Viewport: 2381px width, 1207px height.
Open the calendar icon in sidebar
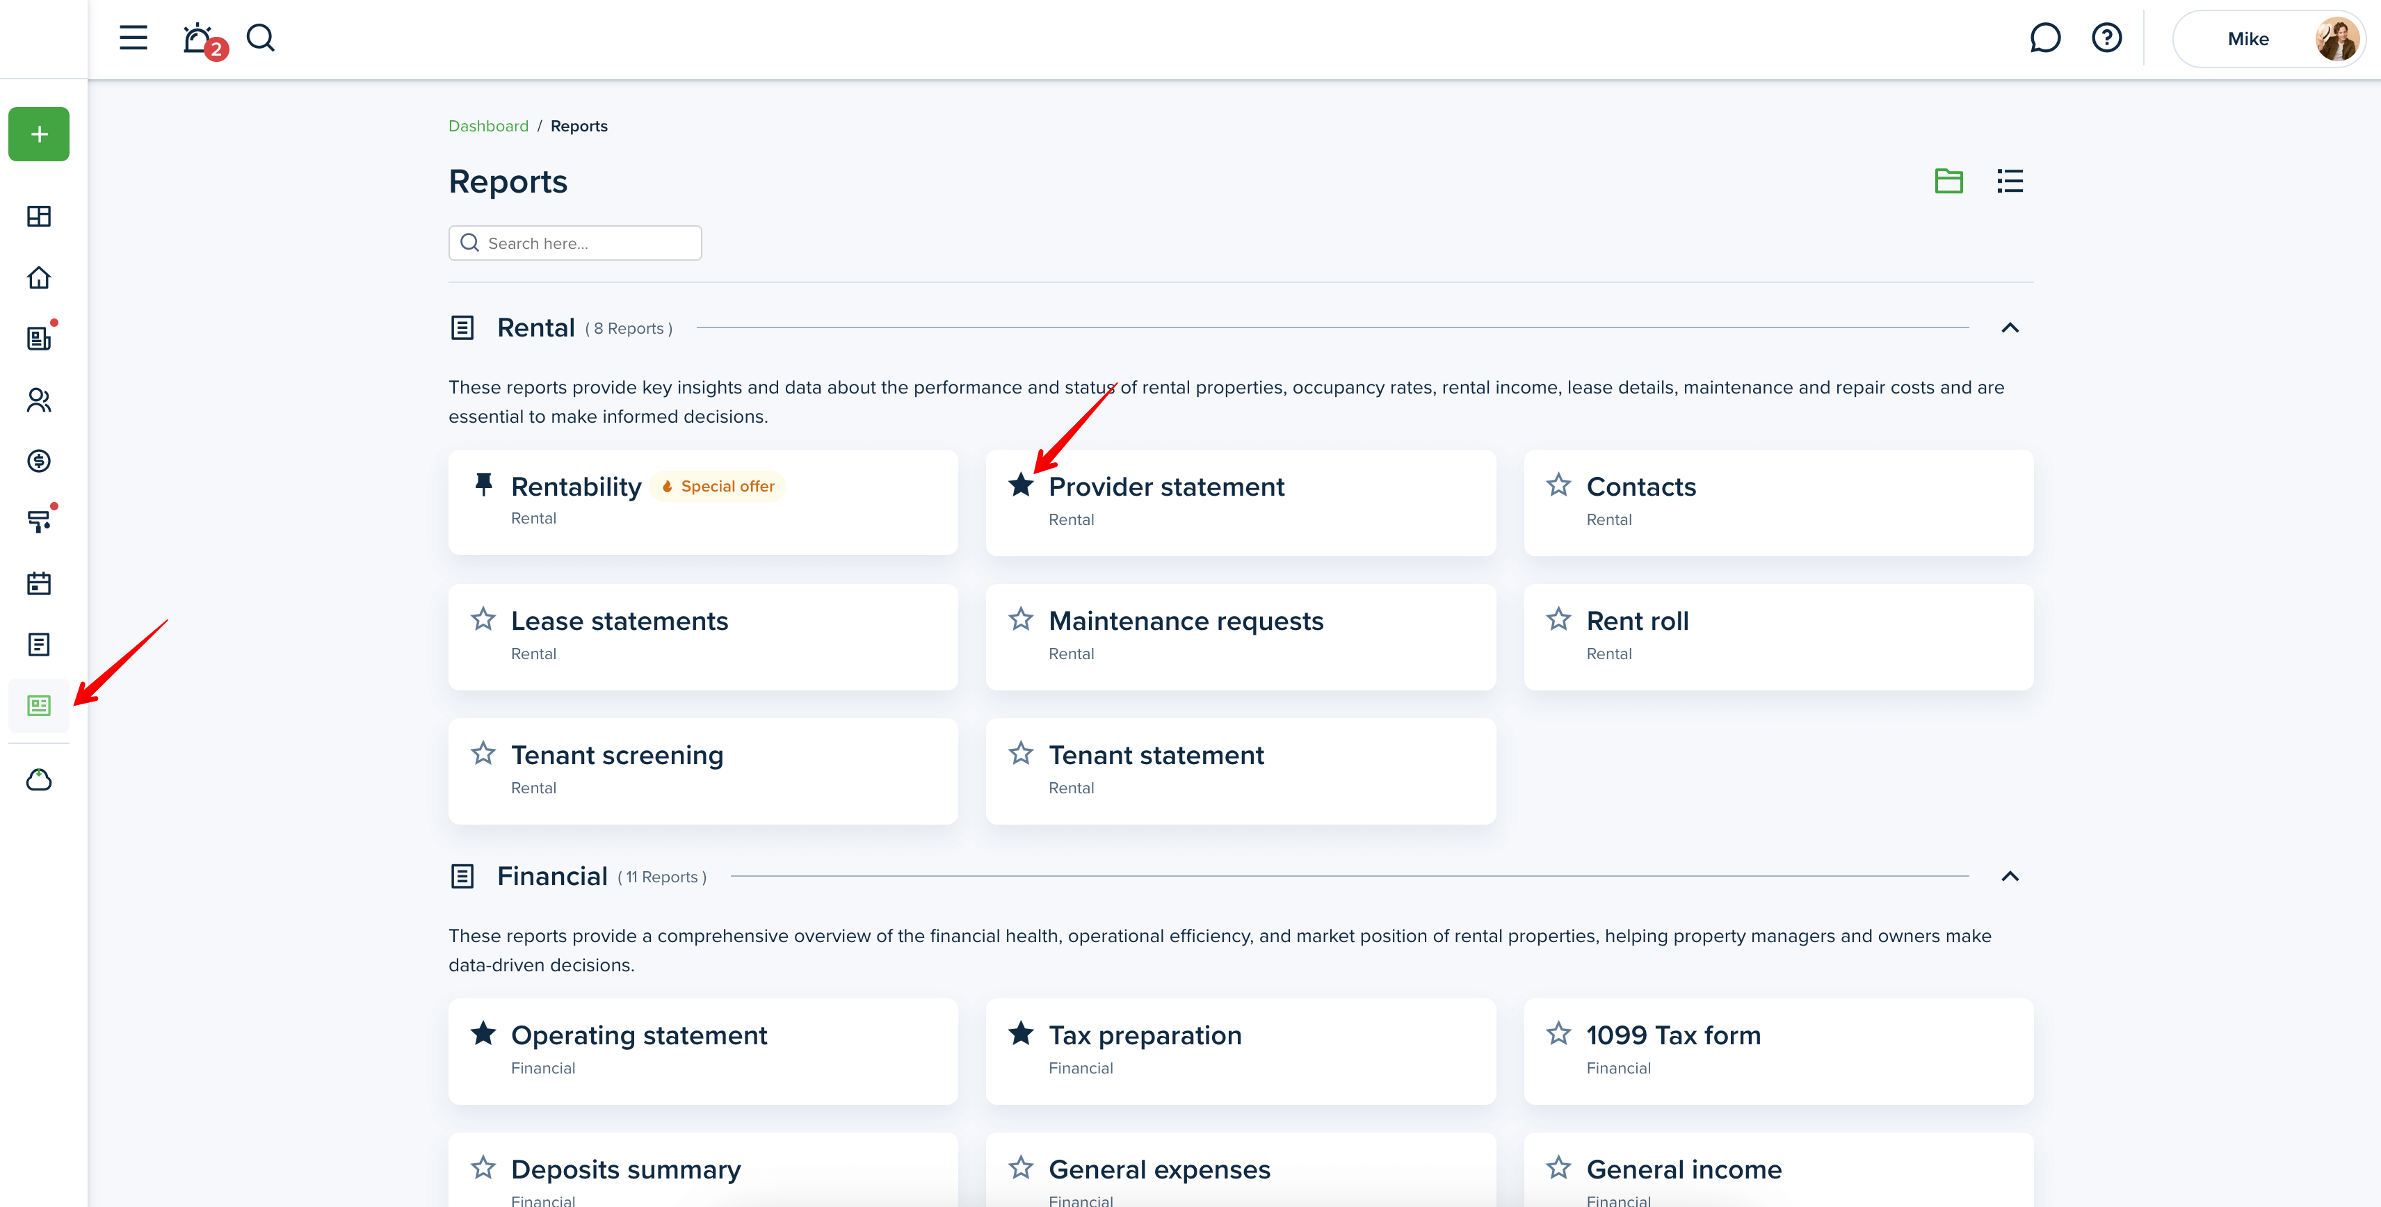click(39, 583)
